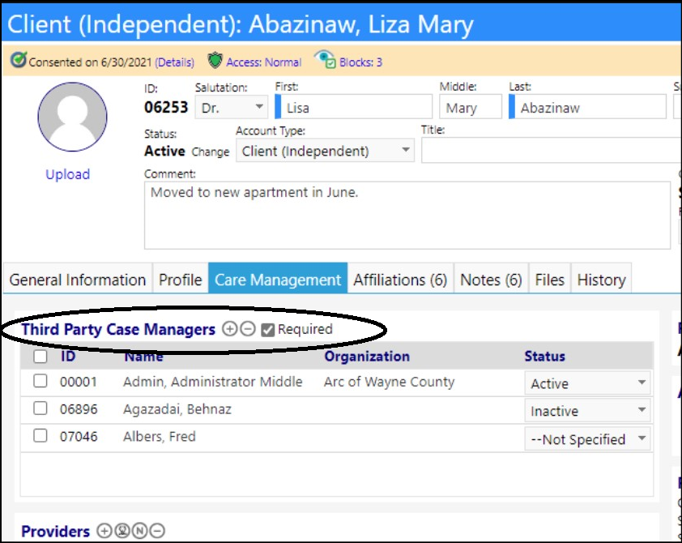Viewport: 682px width, 543px height.
Task: Open the Account Type dropdown
Action: [326, 151]
